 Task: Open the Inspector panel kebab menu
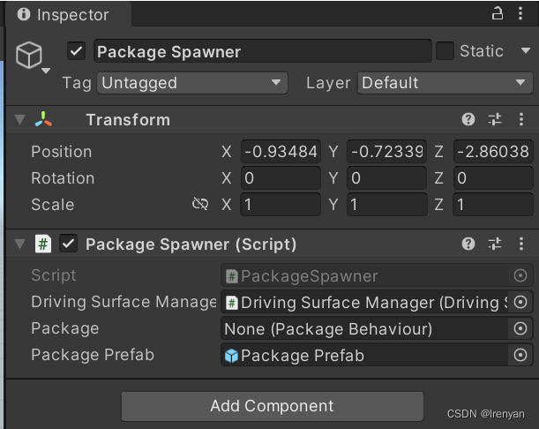point(522,13)
